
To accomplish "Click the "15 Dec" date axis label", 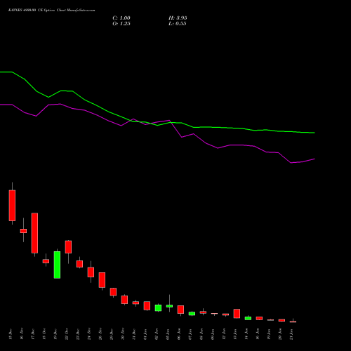I will [x=11, y=334].
